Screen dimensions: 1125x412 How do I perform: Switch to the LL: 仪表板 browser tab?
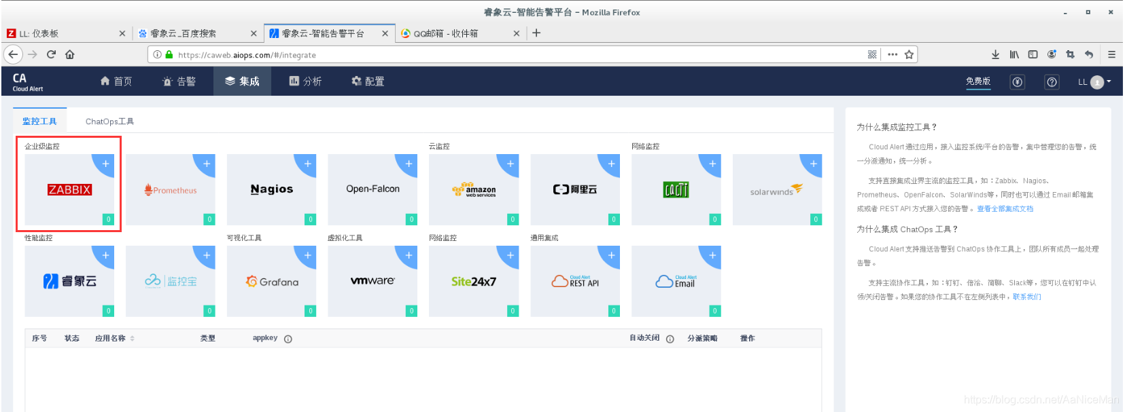click(66, 33)
